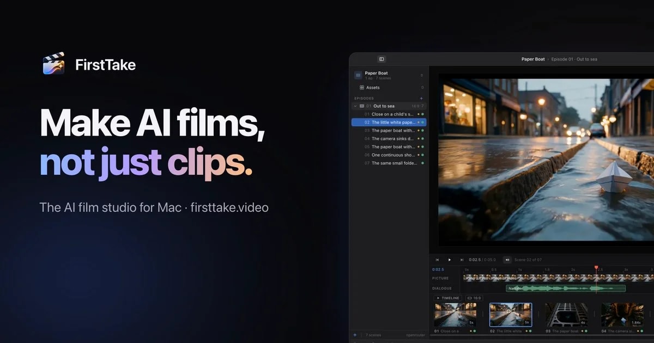Open storyboard thumbnail 03 The paper boat
The height and width of the screenshot is (343, 654).
click(x=567, y=315)
